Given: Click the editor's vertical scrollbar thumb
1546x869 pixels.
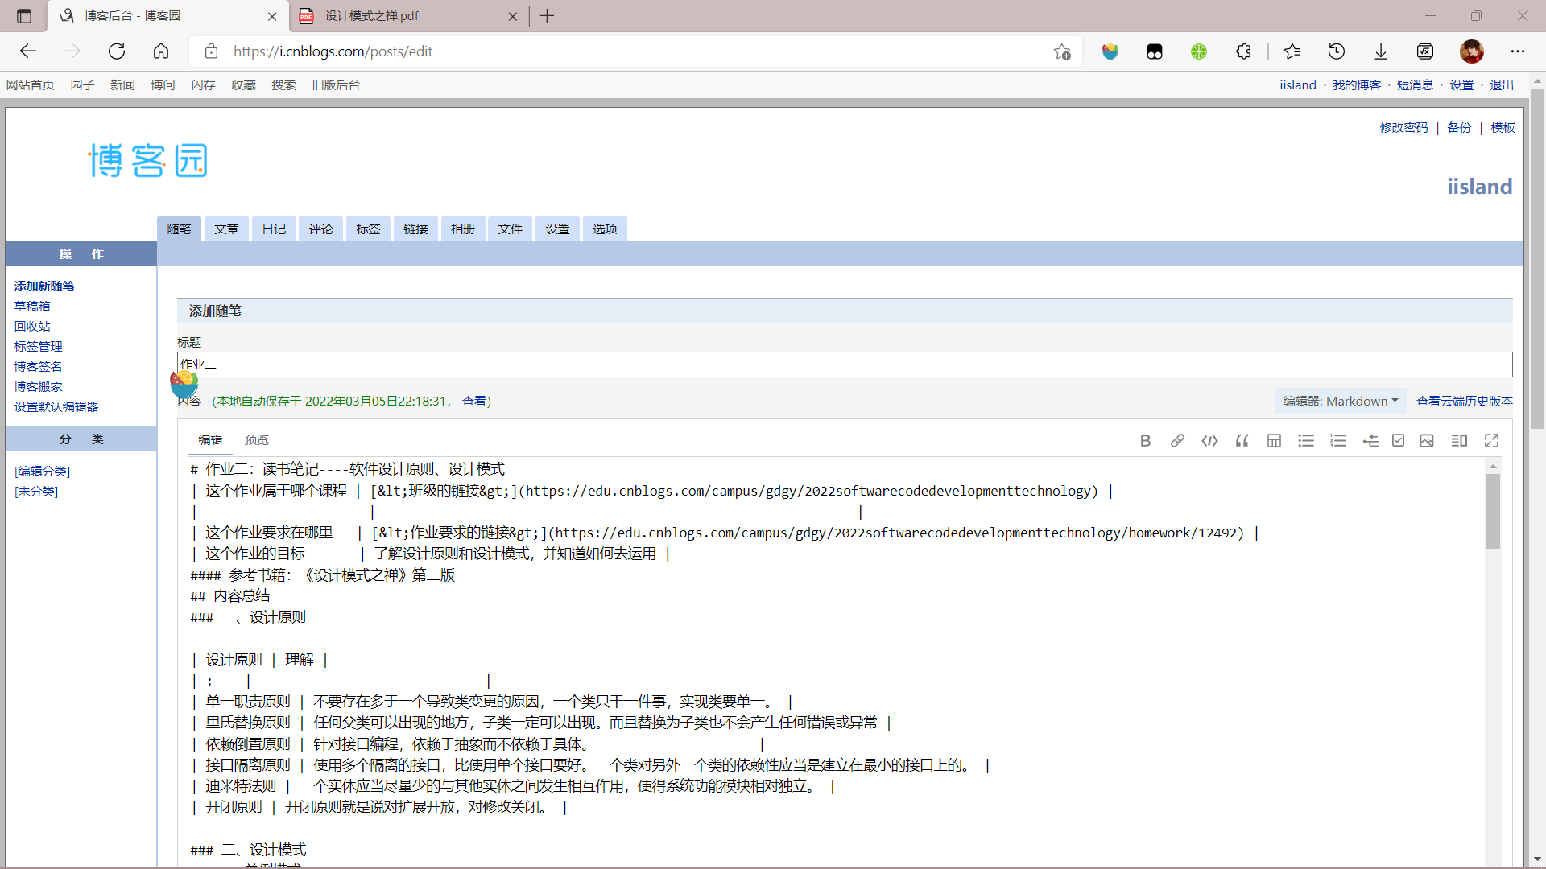Looking at the screenshot, I should [1493, 511].
